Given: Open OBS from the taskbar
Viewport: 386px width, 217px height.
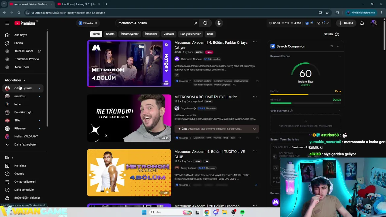Looking at the screenshot, I should [x=233, y=212].
